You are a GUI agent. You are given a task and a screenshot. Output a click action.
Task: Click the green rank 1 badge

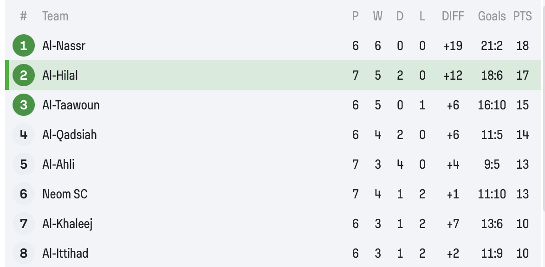pyautogui.click(x=24, y=46)
